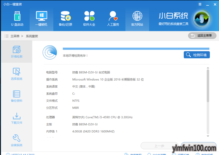Click the 文件格式 label
The image size is (219, 155).
click(52, 101)
